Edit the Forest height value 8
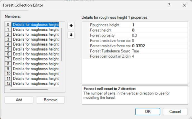Screen dimensions: 192x119 [159, 30]
